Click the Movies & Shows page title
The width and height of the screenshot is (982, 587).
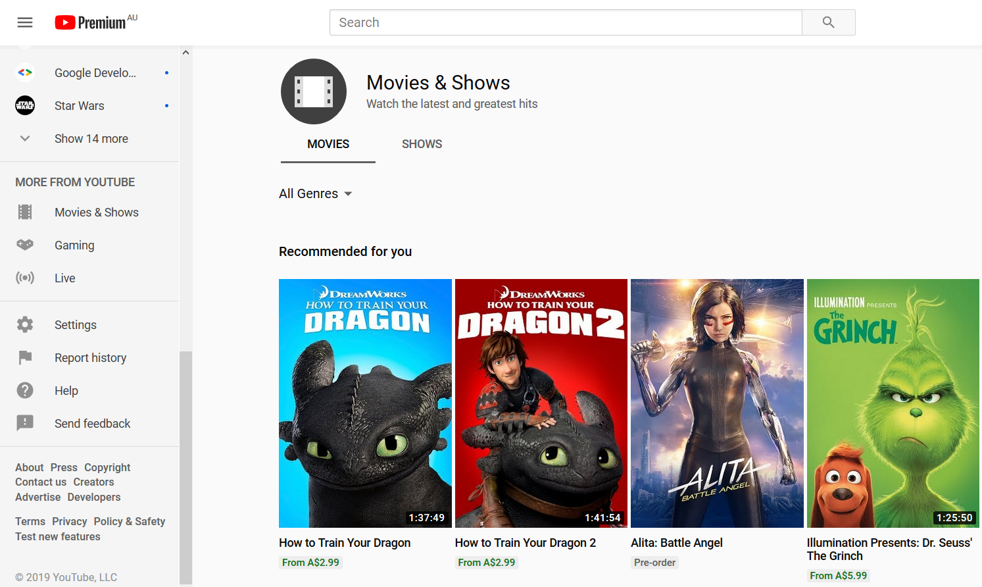click(x=438, y=82)
